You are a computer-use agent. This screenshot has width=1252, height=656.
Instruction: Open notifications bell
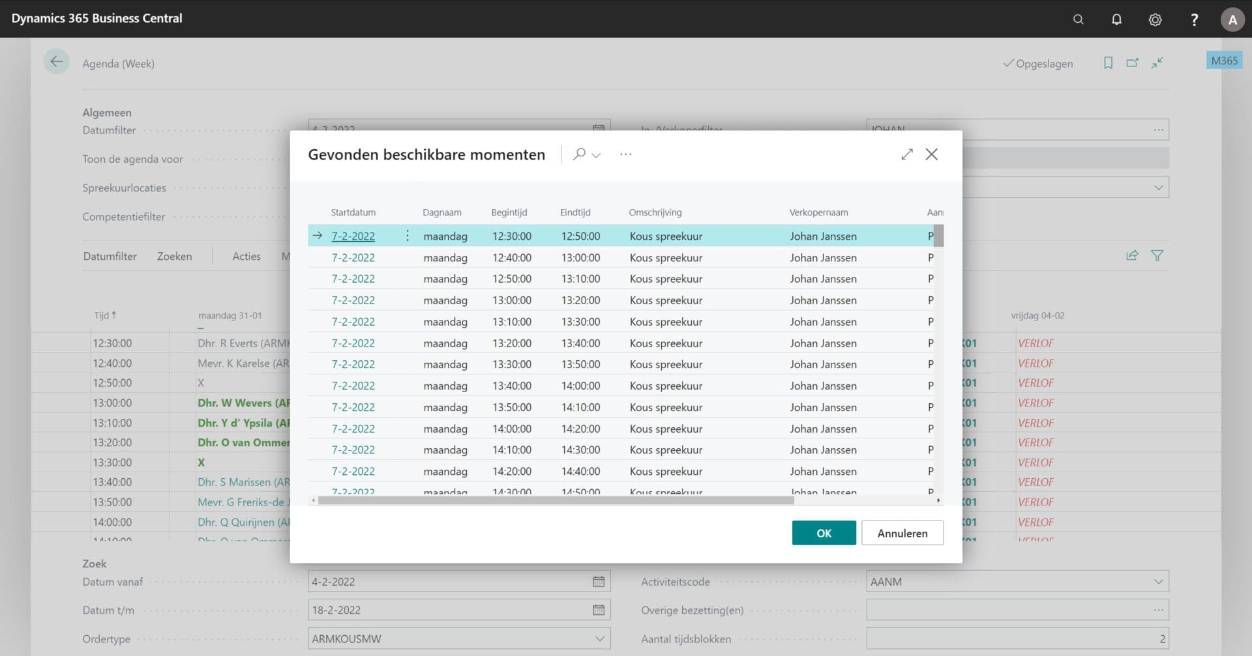pos(1116,19)
